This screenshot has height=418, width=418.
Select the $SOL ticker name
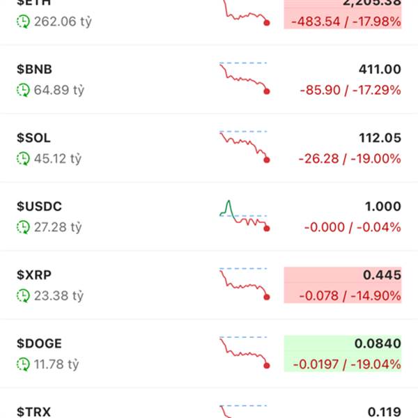(x=33, y=138)
